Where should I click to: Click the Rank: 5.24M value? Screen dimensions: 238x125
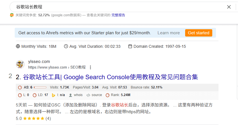[x=120, y=95]
